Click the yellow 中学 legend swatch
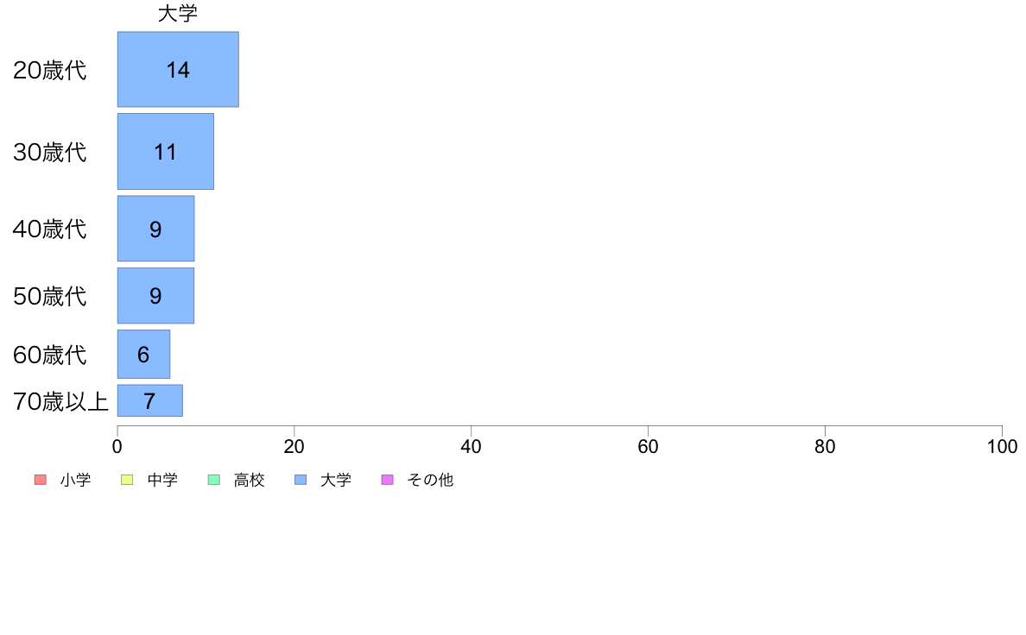Image resolution: width=1026 pixels, height=635 pixels. click(x=127, y=480)
